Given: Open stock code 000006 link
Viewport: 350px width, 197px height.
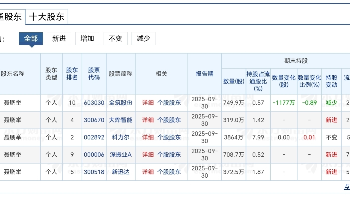Looking at the screenshot, I should pos(94,155).
